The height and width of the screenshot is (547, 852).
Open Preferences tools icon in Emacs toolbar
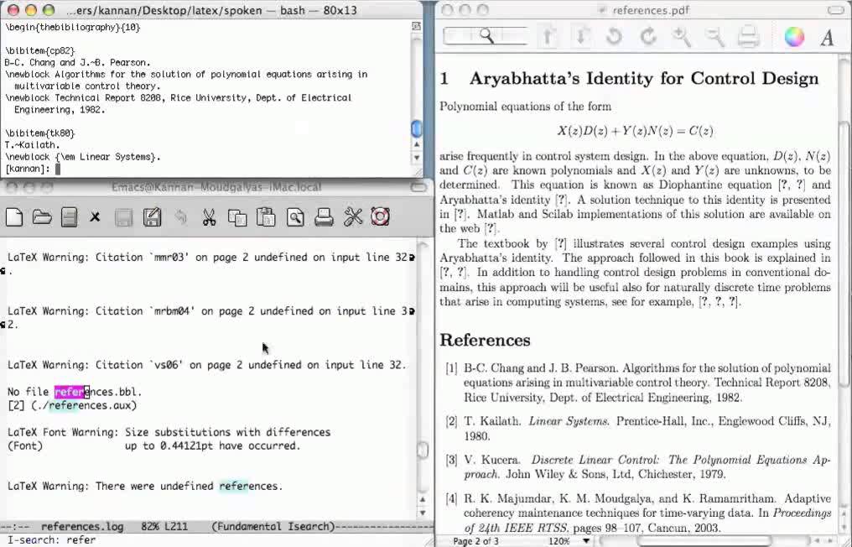(353, 217)
